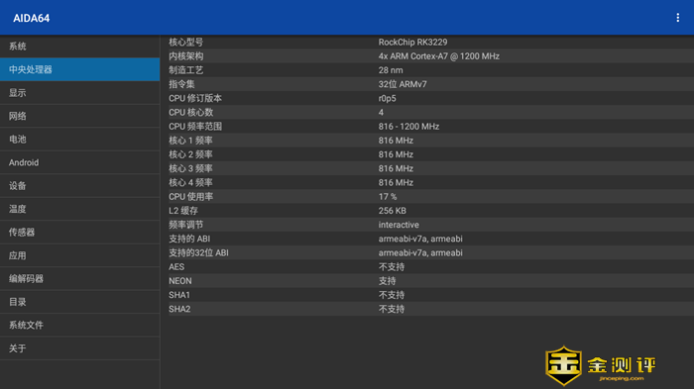Open the 目录 section
Screen dimensions: 694x389
coord(79,302)
